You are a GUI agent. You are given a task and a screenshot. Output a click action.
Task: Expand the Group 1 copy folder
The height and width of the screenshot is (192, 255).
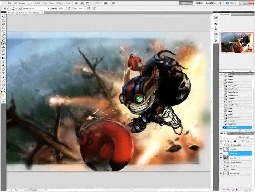224,162
